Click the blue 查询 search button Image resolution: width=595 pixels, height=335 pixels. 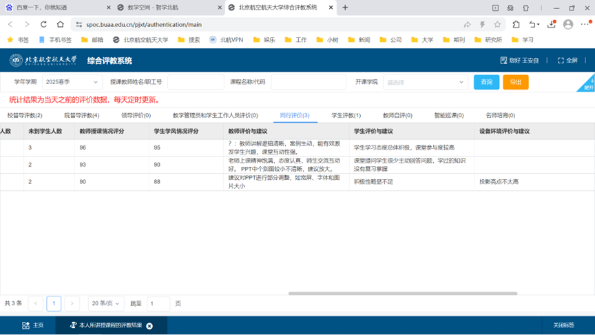(486, 82)
